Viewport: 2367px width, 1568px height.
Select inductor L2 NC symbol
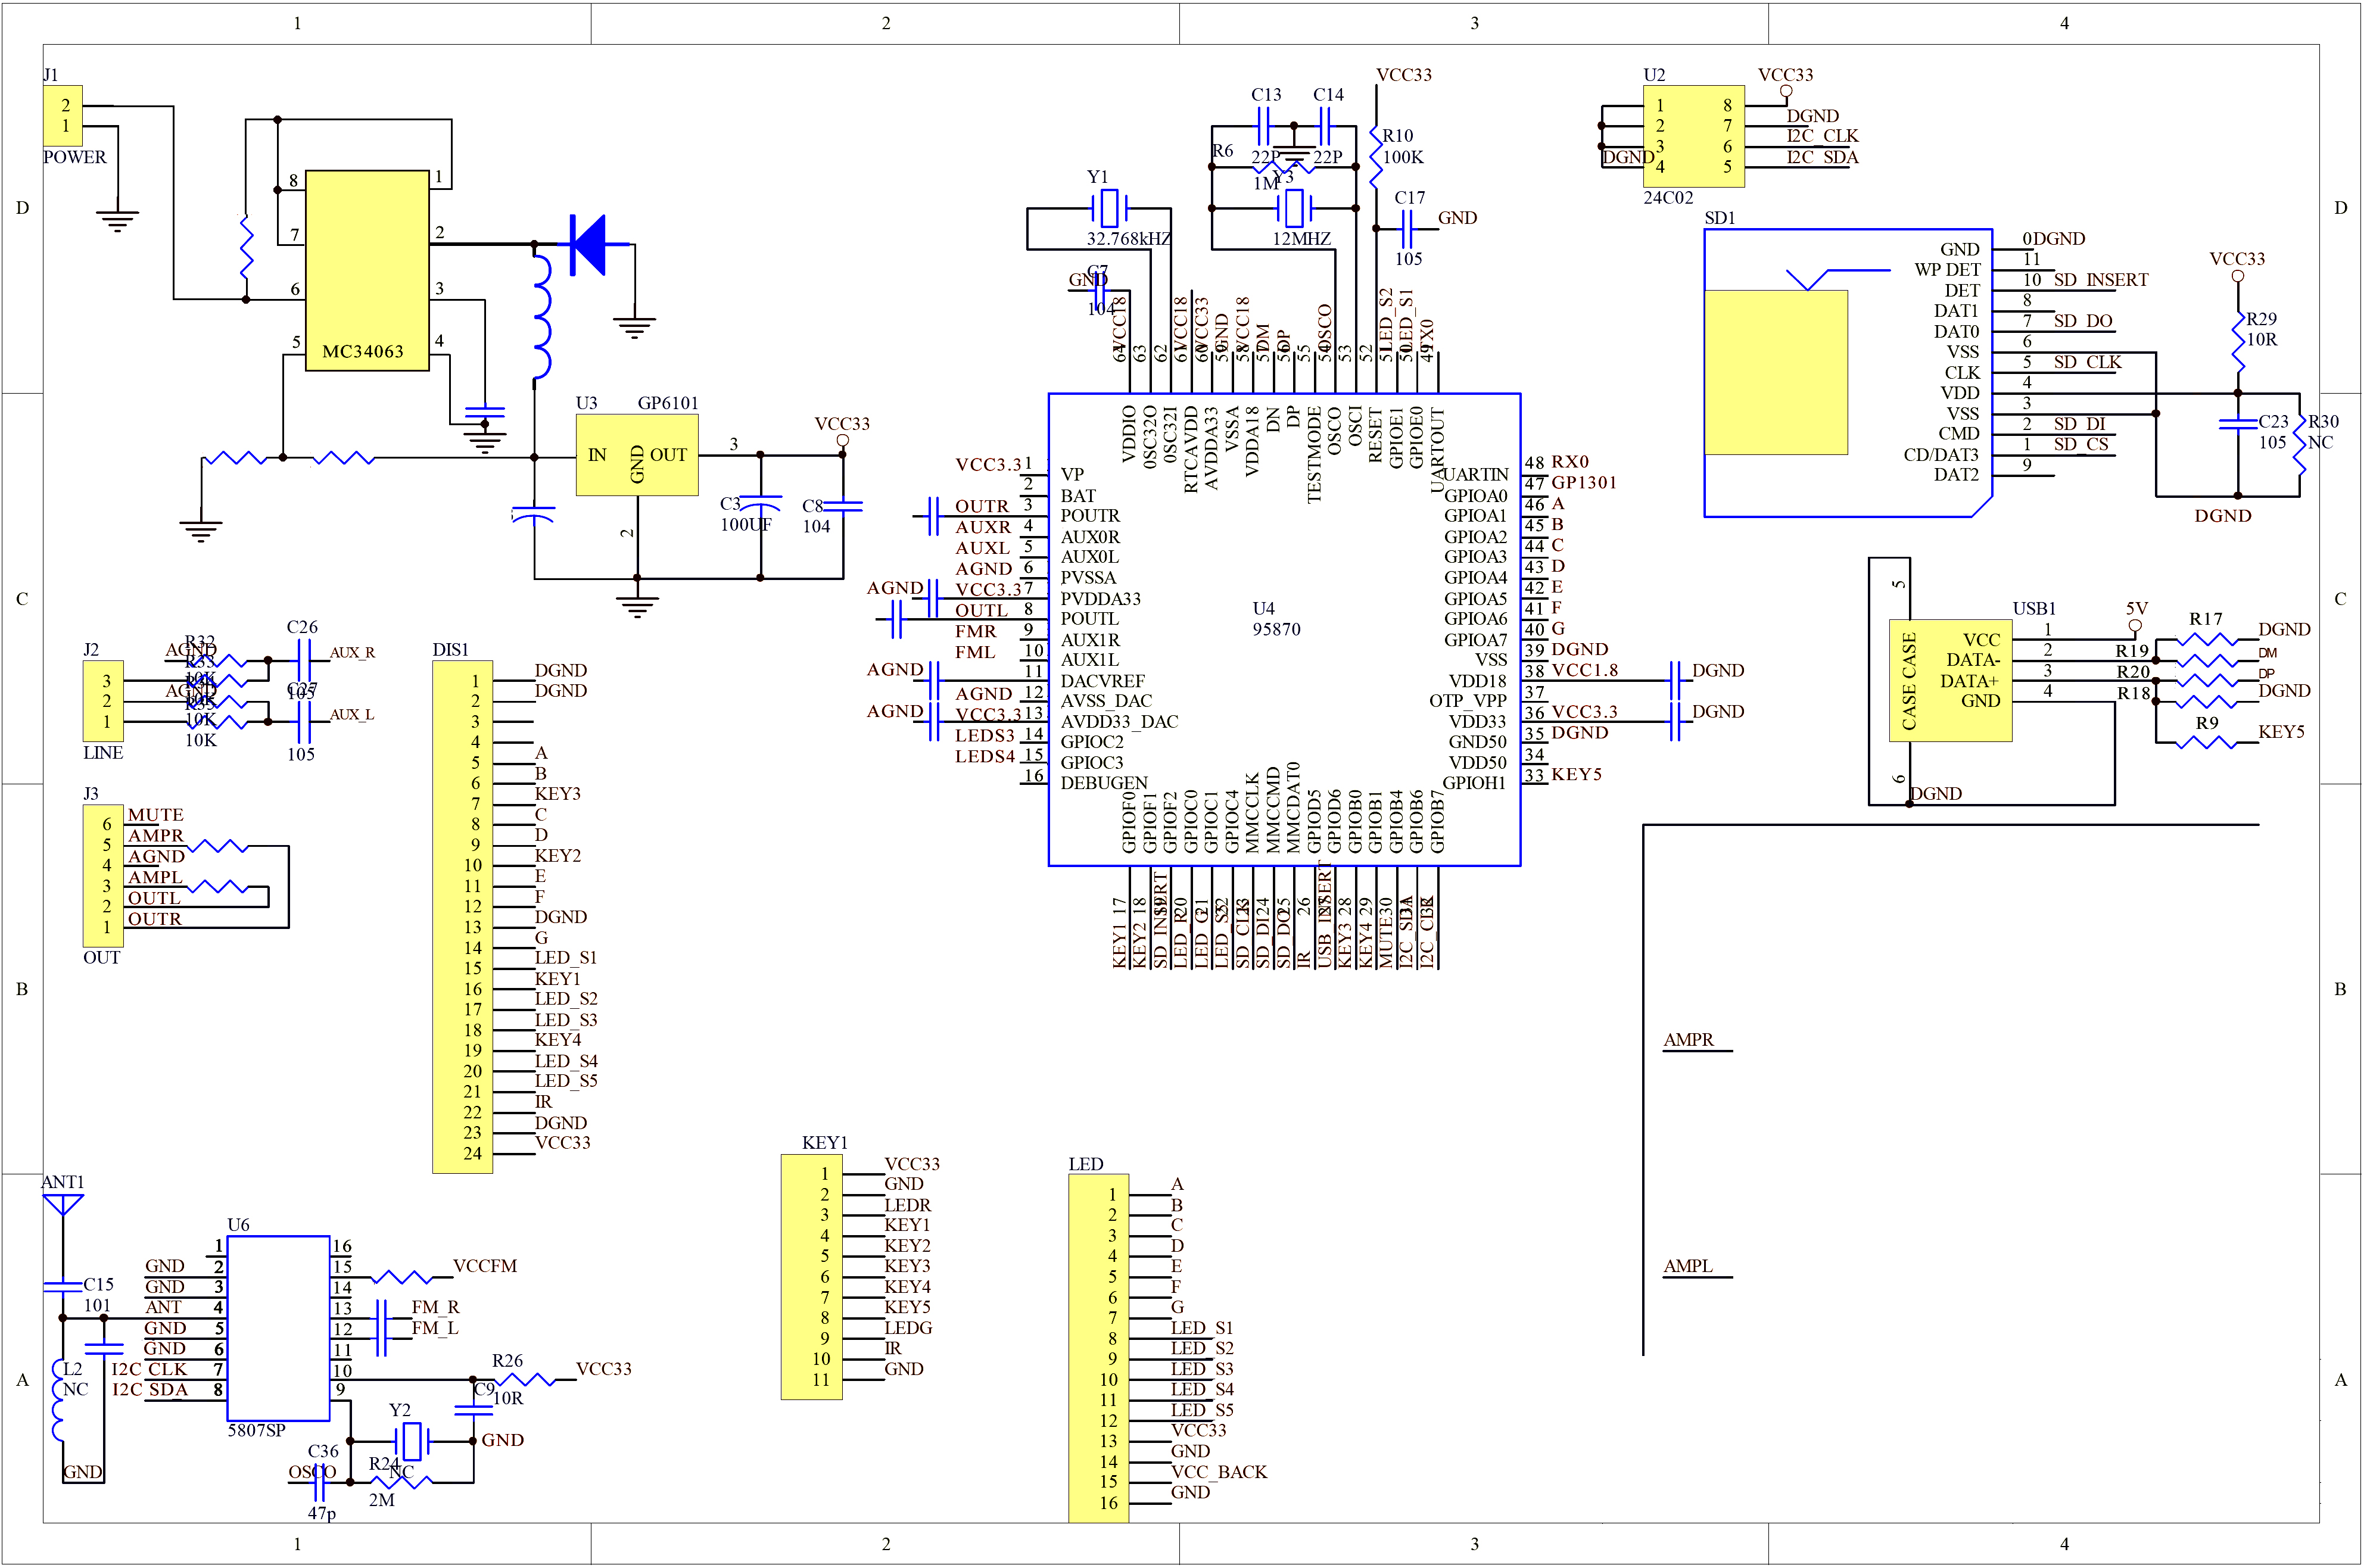pyautogui.click(x=58, y=1400)
